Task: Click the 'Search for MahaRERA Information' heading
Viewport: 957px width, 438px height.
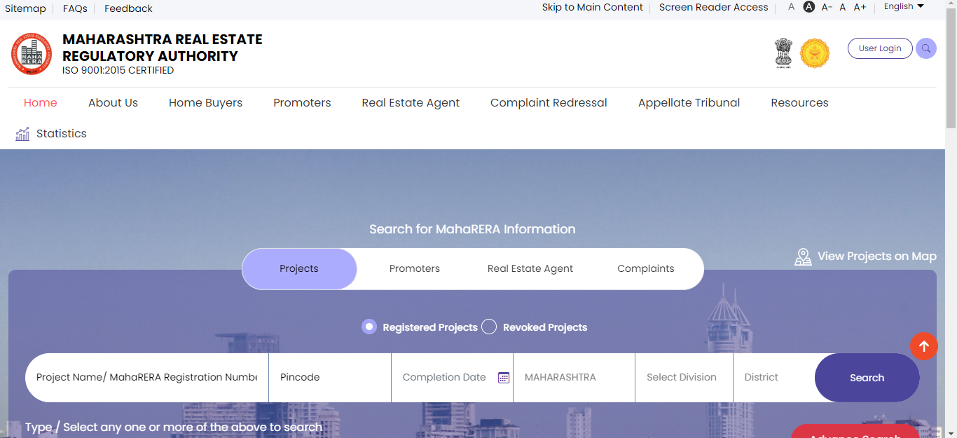Action: pyautogui.click(x=472, y=229)
